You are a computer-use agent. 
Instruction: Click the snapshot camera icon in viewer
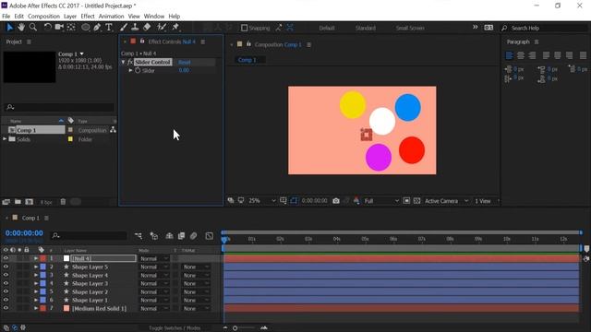(336, 201)
